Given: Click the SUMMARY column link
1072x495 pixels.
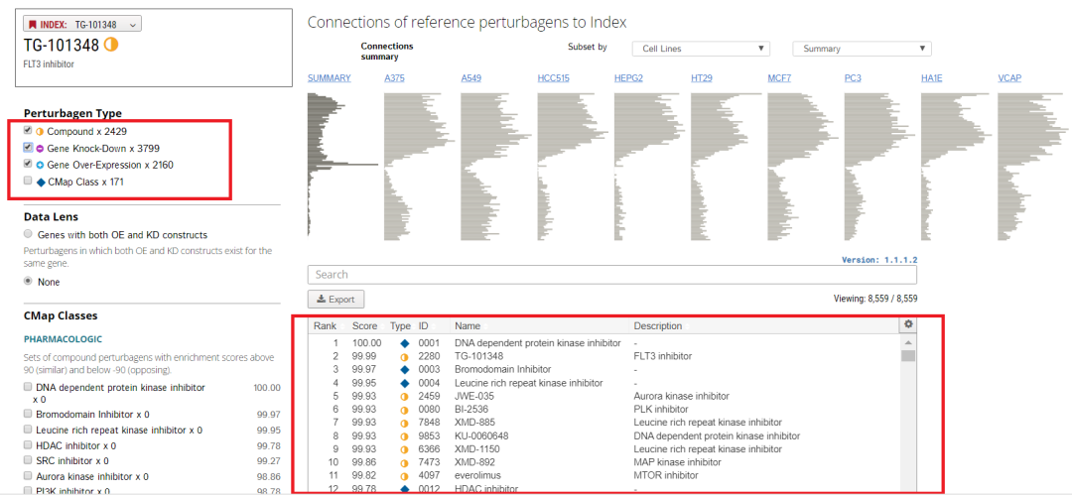Looking at the screenshot, I should pyautogui.click(x=329, y=78).
